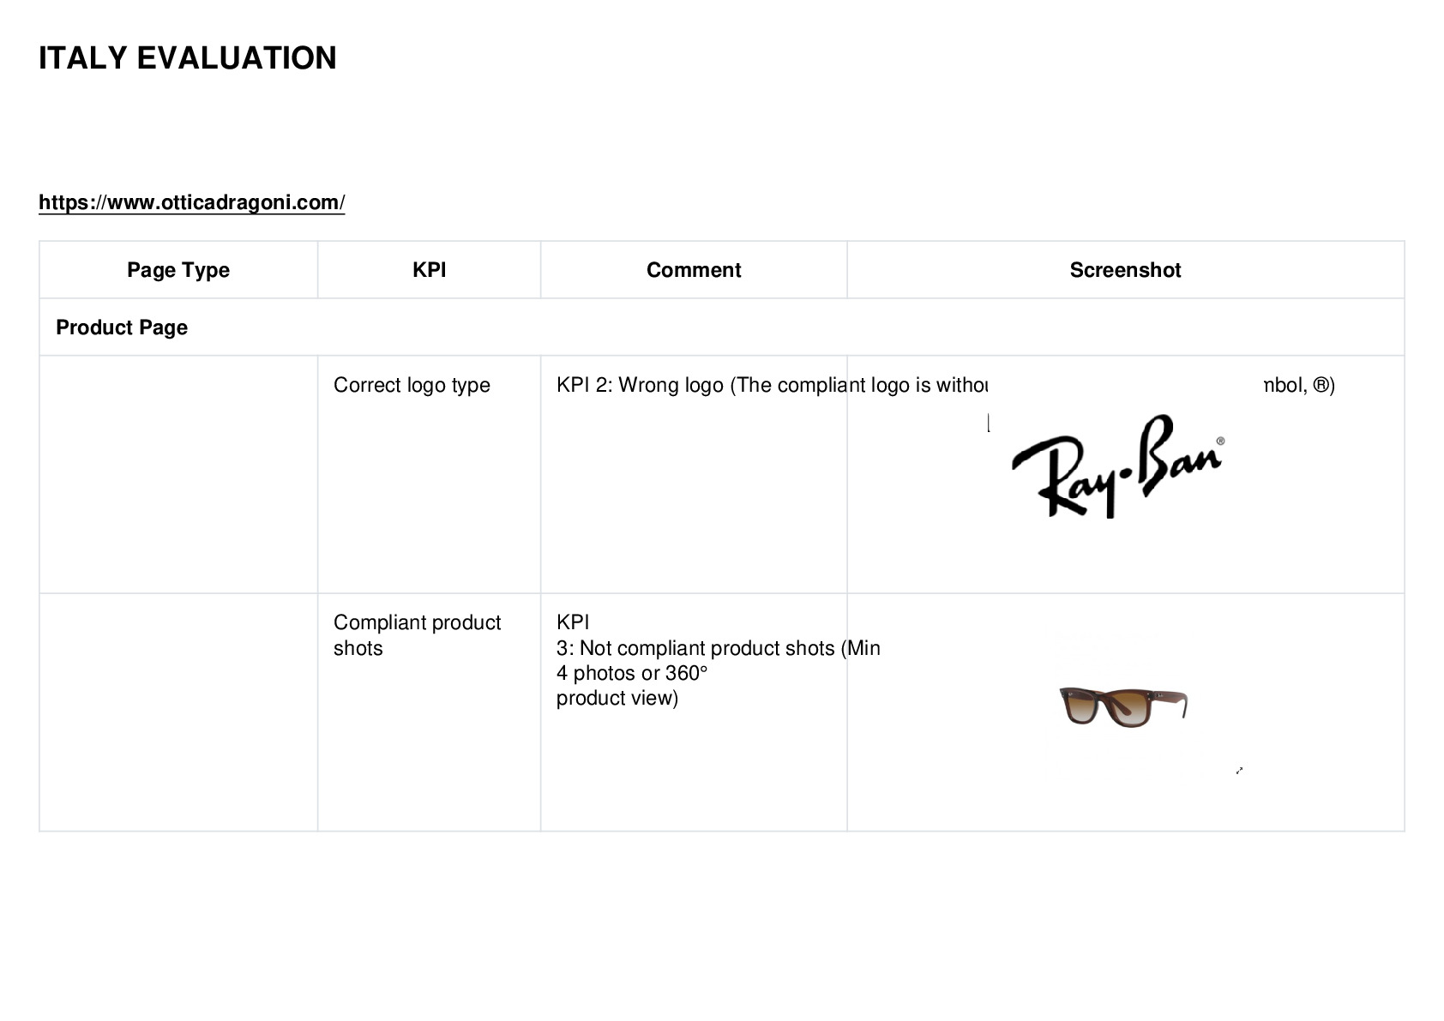Click the Page Type column header
The width and height of the screenshot is (1444, 1021).
(x=178, y=270)
